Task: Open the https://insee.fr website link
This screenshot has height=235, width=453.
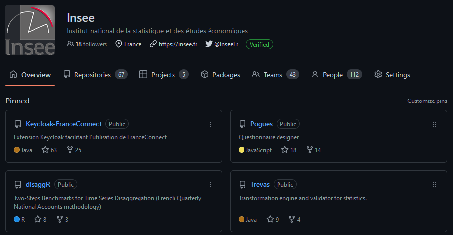Action: click(x=177, y=44)
